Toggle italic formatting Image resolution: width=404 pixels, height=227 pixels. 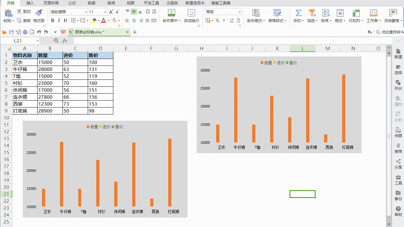pyautogui.click(x=59, y=20)
